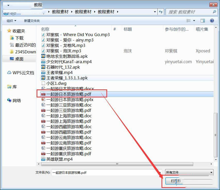This screenshot has width=220, height=190.
Task: Select 一起游重庆旅游攻略.doc file
Action: 66,148
